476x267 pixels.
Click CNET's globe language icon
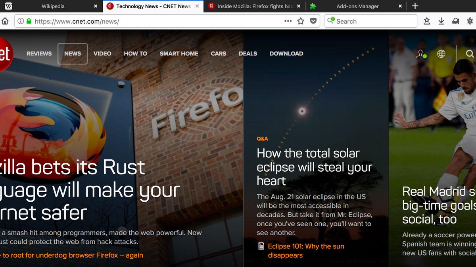441,54
